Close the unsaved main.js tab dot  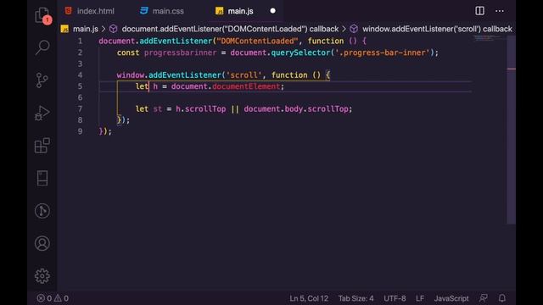click(272, 11)
